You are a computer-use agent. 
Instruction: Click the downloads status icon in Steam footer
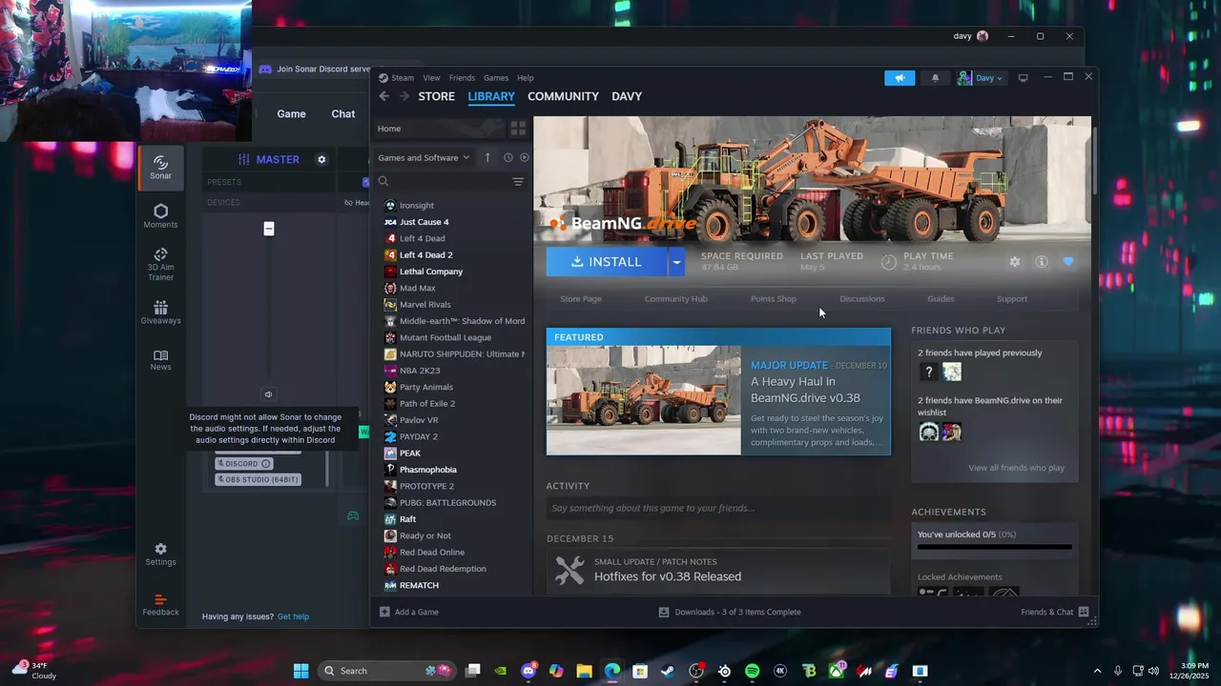[664, 612]
